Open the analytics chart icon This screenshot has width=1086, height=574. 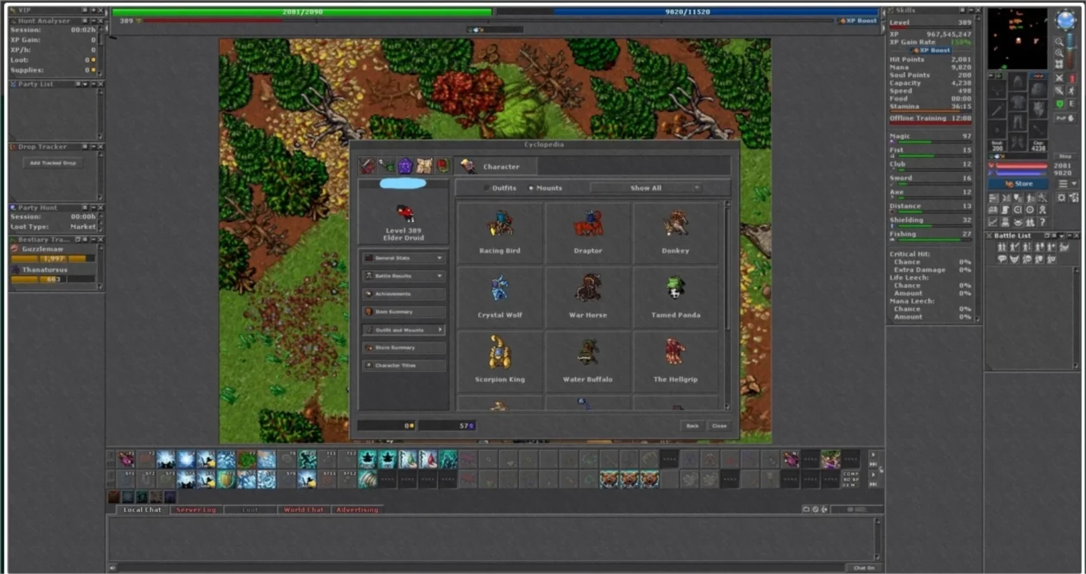[993, 222]
